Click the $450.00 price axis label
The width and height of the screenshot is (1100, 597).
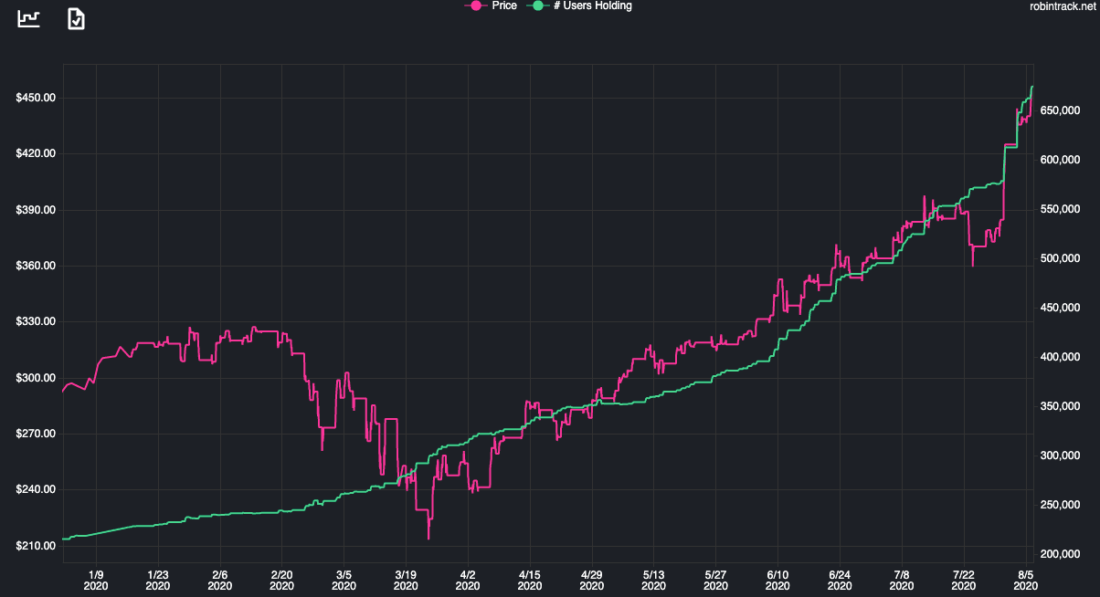[36, 98]
